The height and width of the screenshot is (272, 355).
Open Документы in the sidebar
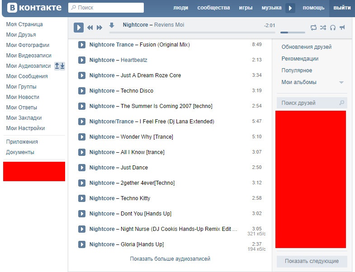pos(20,152)
